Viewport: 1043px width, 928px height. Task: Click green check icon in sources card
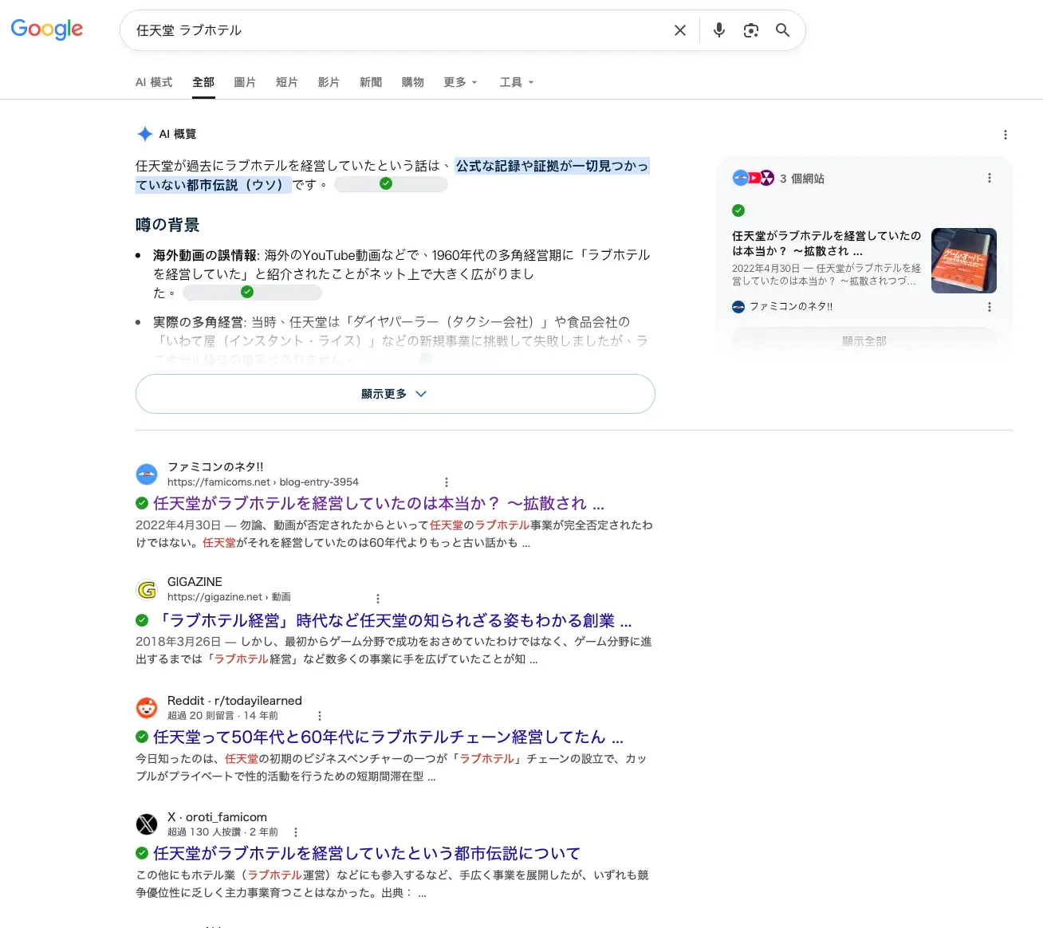pos(738,210)
